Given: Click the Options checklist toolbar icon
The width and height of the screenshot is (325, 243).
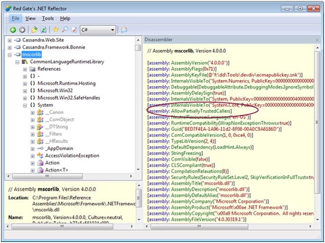Looking at the screenshot, I should (x=74, y=29).
